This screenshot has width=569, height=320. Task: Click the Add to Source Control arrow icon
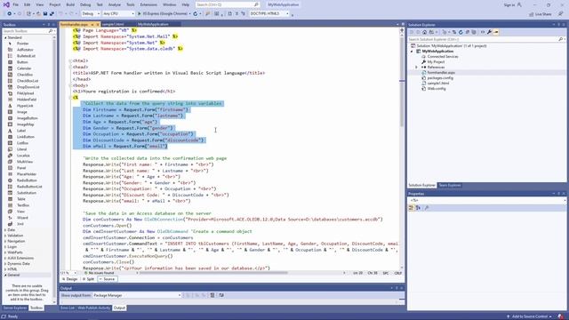point(508,316)
